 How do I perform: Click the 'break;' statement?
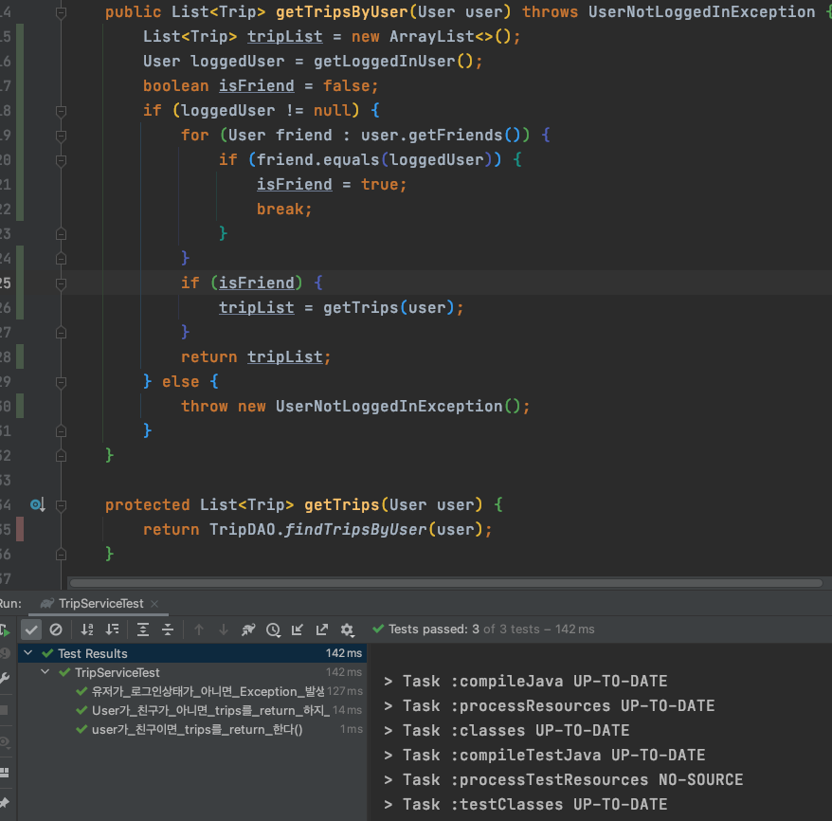(284, 210)
